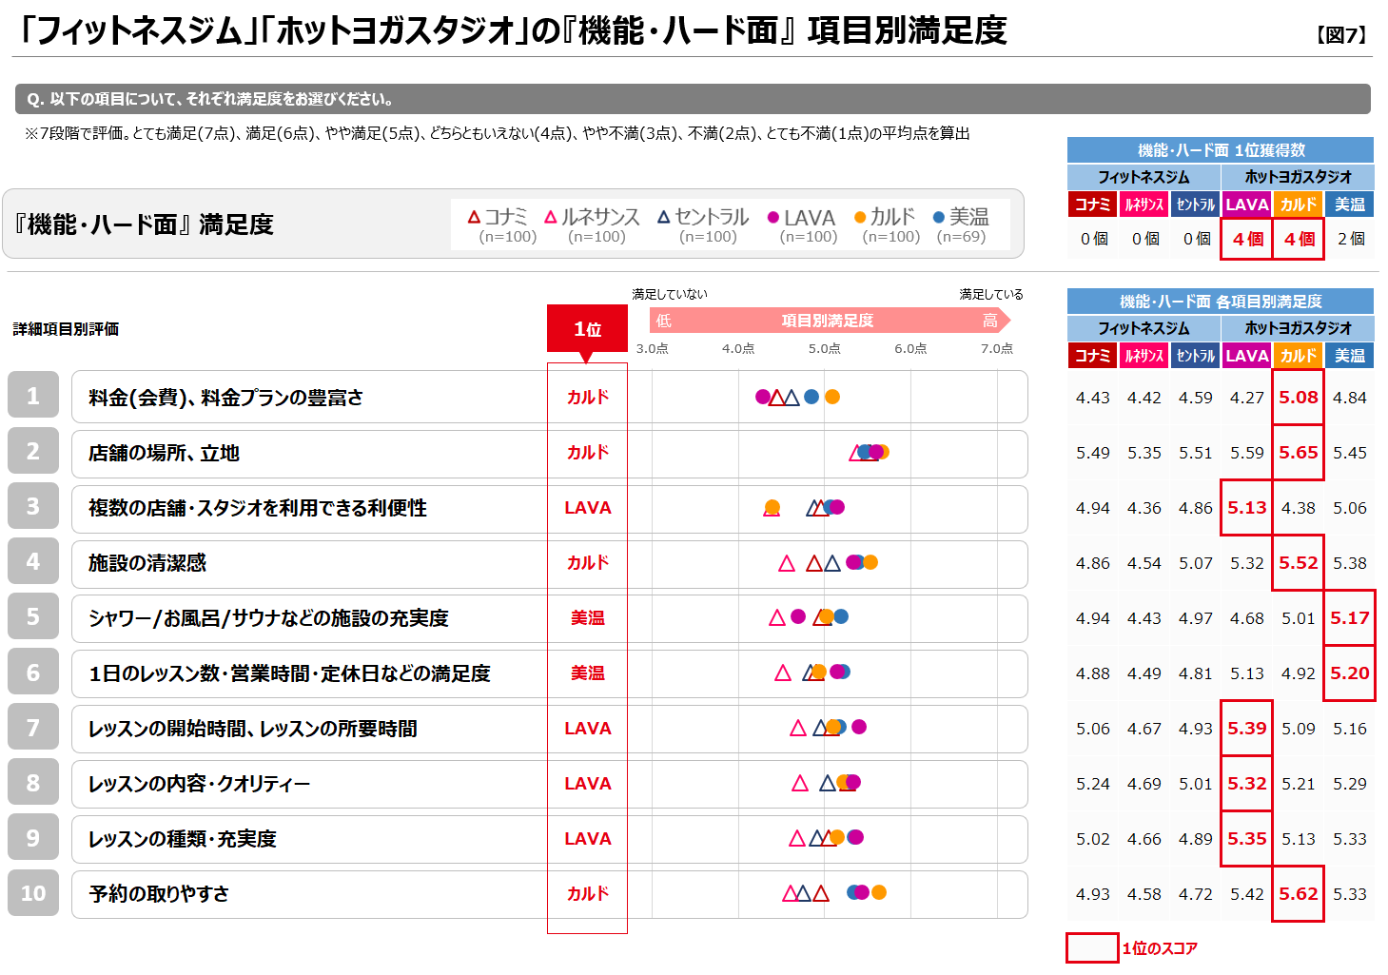The width and height of the screenshot is (1388, 975).
Task: Select the 施設の清潔感 row label
Action: [147, 563]
